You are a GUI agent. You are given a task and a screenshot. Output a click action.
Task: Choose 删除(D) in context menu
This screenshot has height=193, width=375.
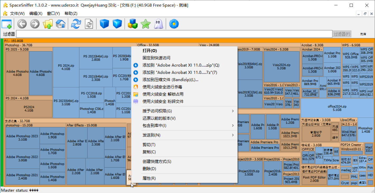[x=184, y=169]
